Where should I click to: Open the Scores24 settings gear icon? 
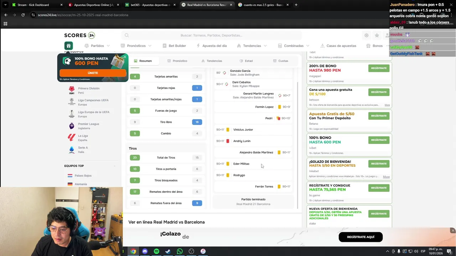point(366,35)
